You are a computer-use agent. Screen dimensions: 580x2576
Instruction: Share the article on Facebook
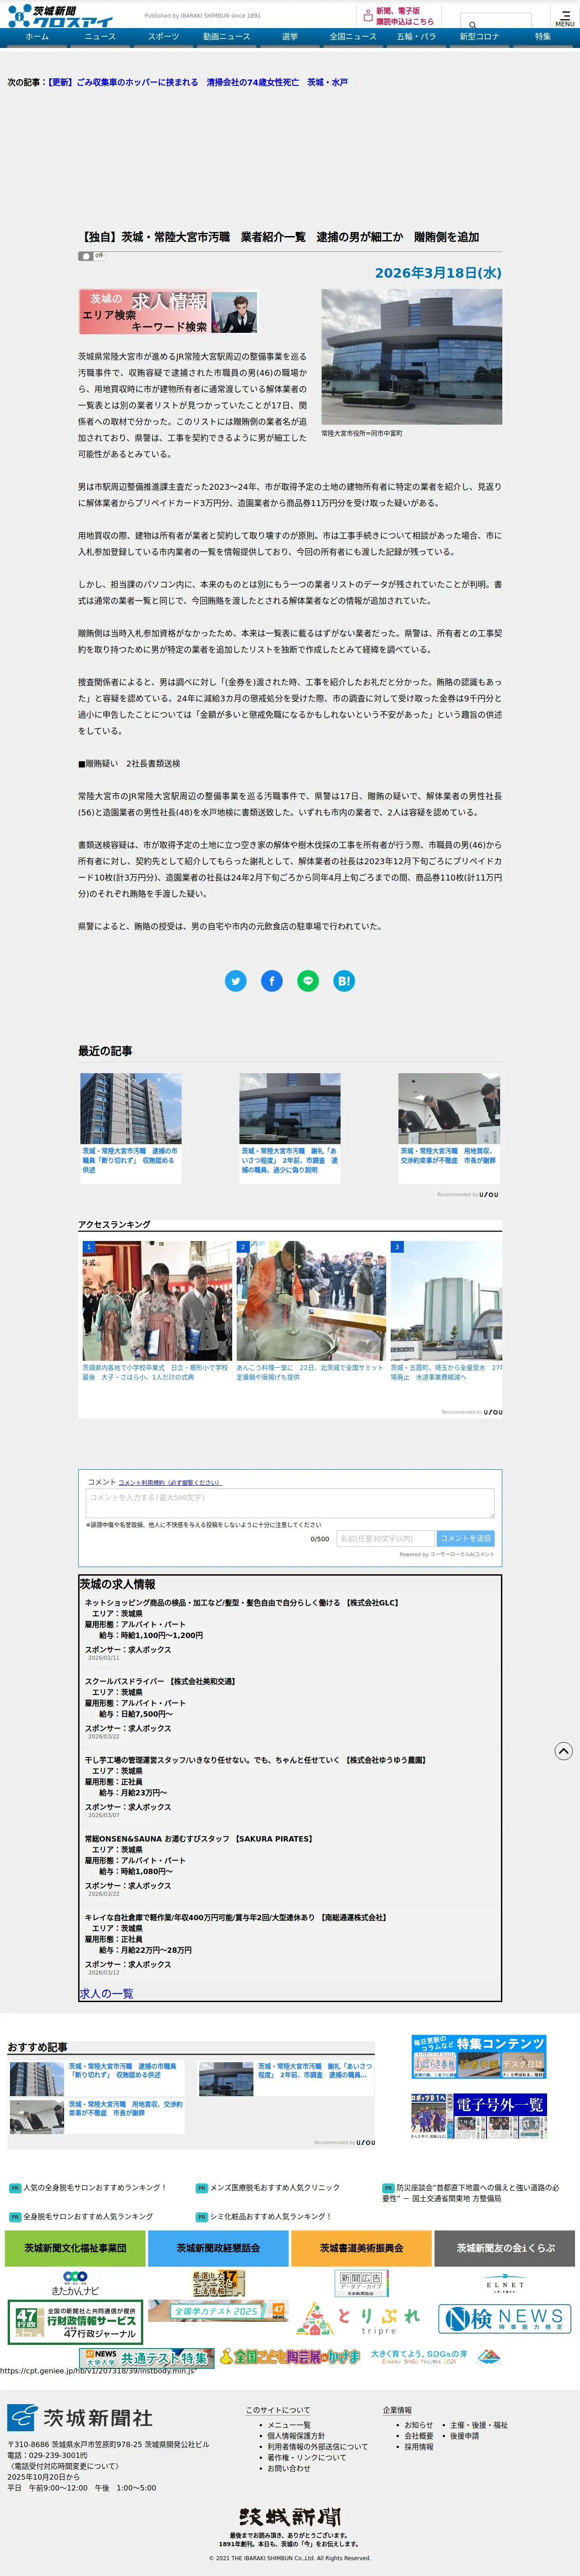pos(271,981)
